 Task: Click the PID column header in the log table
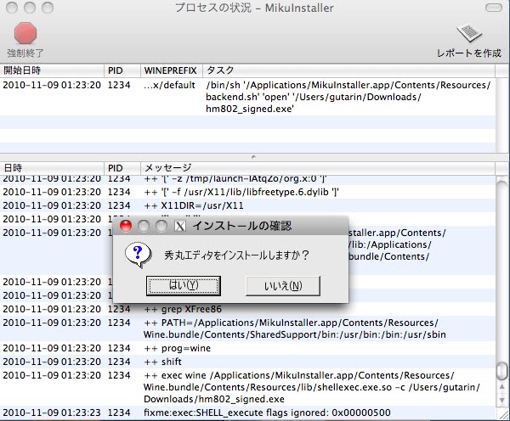pyautogui.click(x=122, y=168)
